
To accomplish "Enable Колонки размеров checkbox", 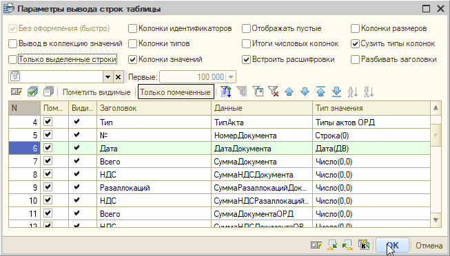I will 356,29.
